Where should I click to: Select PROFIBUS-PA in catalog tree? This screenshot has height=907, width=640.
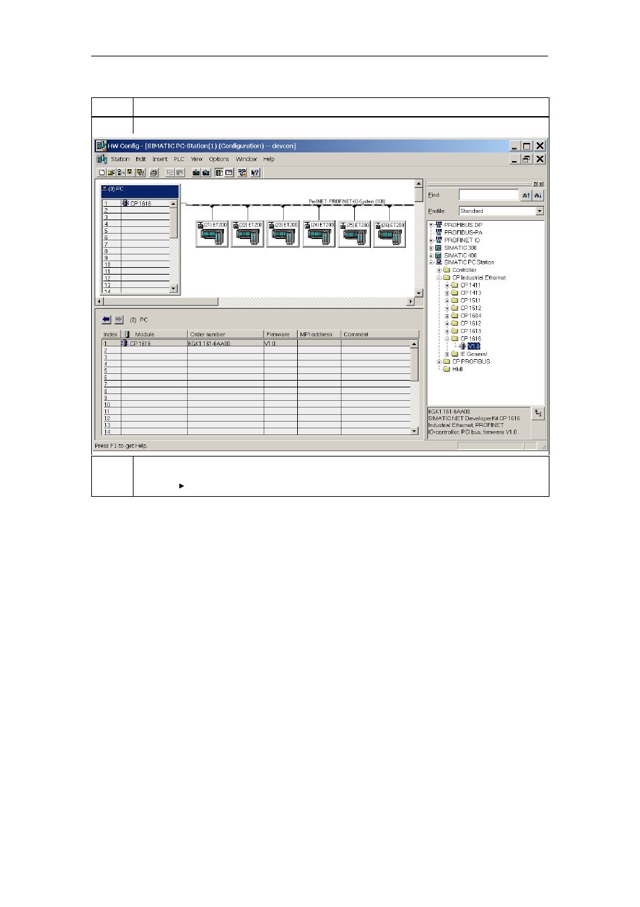pos(463,233)
